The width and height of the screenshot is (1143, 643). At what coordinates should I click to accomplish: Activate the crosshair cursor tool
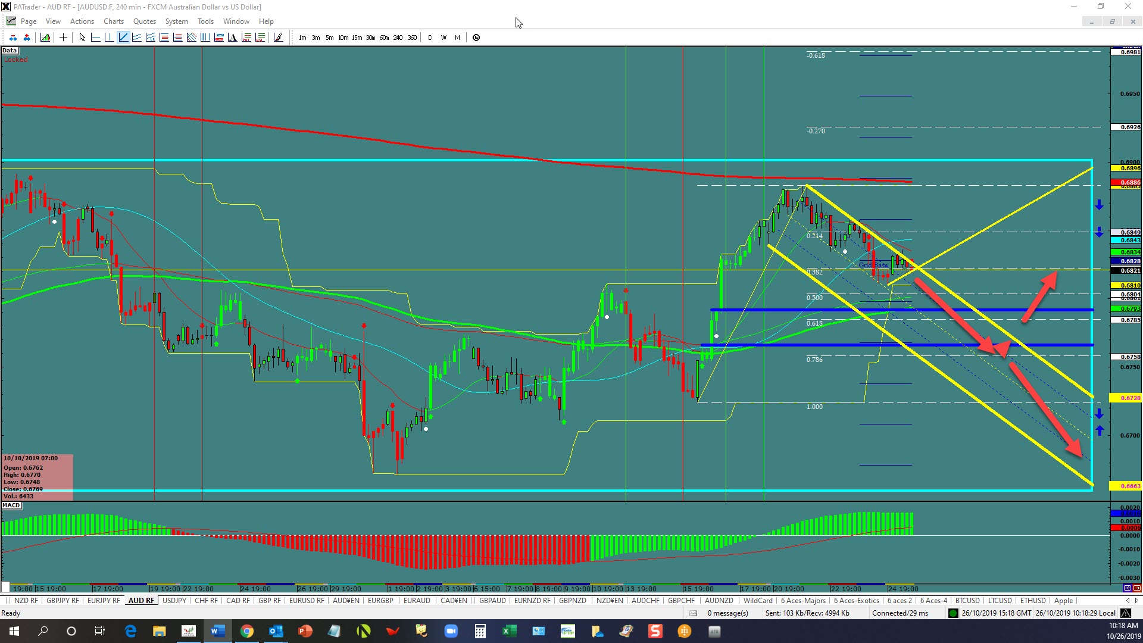63,38
